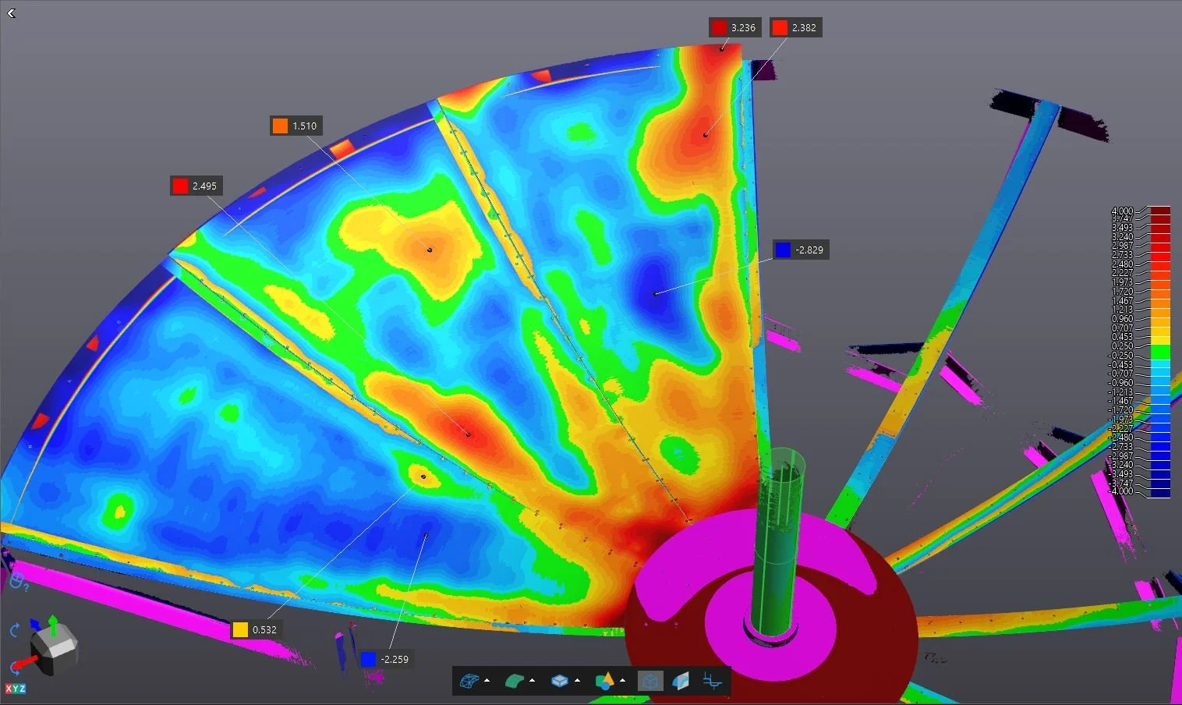Select the 2.495 deviation annotation label
This screenshot has height=705, width=1182.
[x=195, y=186]
